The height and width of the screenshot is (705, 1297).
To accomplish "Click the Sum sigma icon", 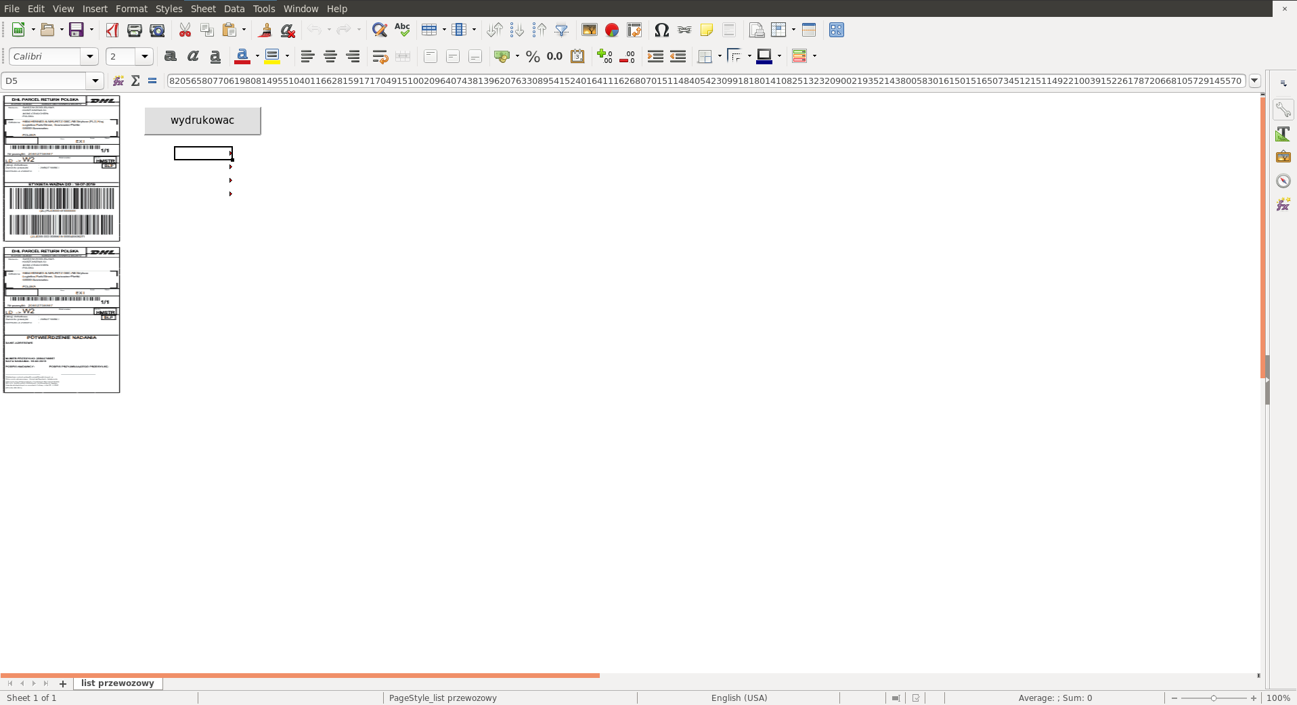I will [135, 81].
